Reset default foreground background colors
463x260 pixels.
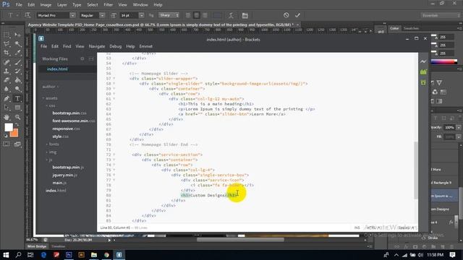coord(6,136)
